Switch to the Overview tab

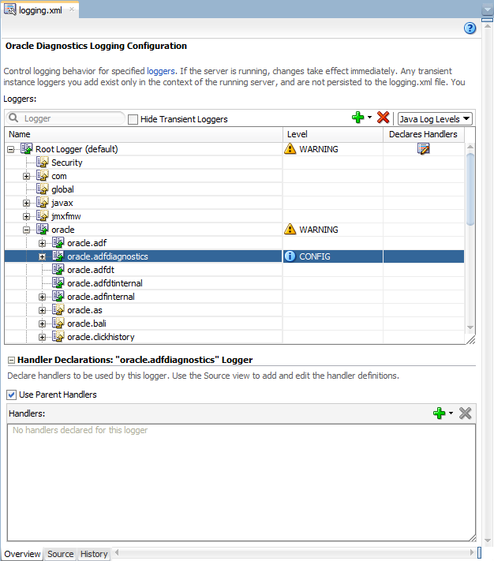coord(22,554)
